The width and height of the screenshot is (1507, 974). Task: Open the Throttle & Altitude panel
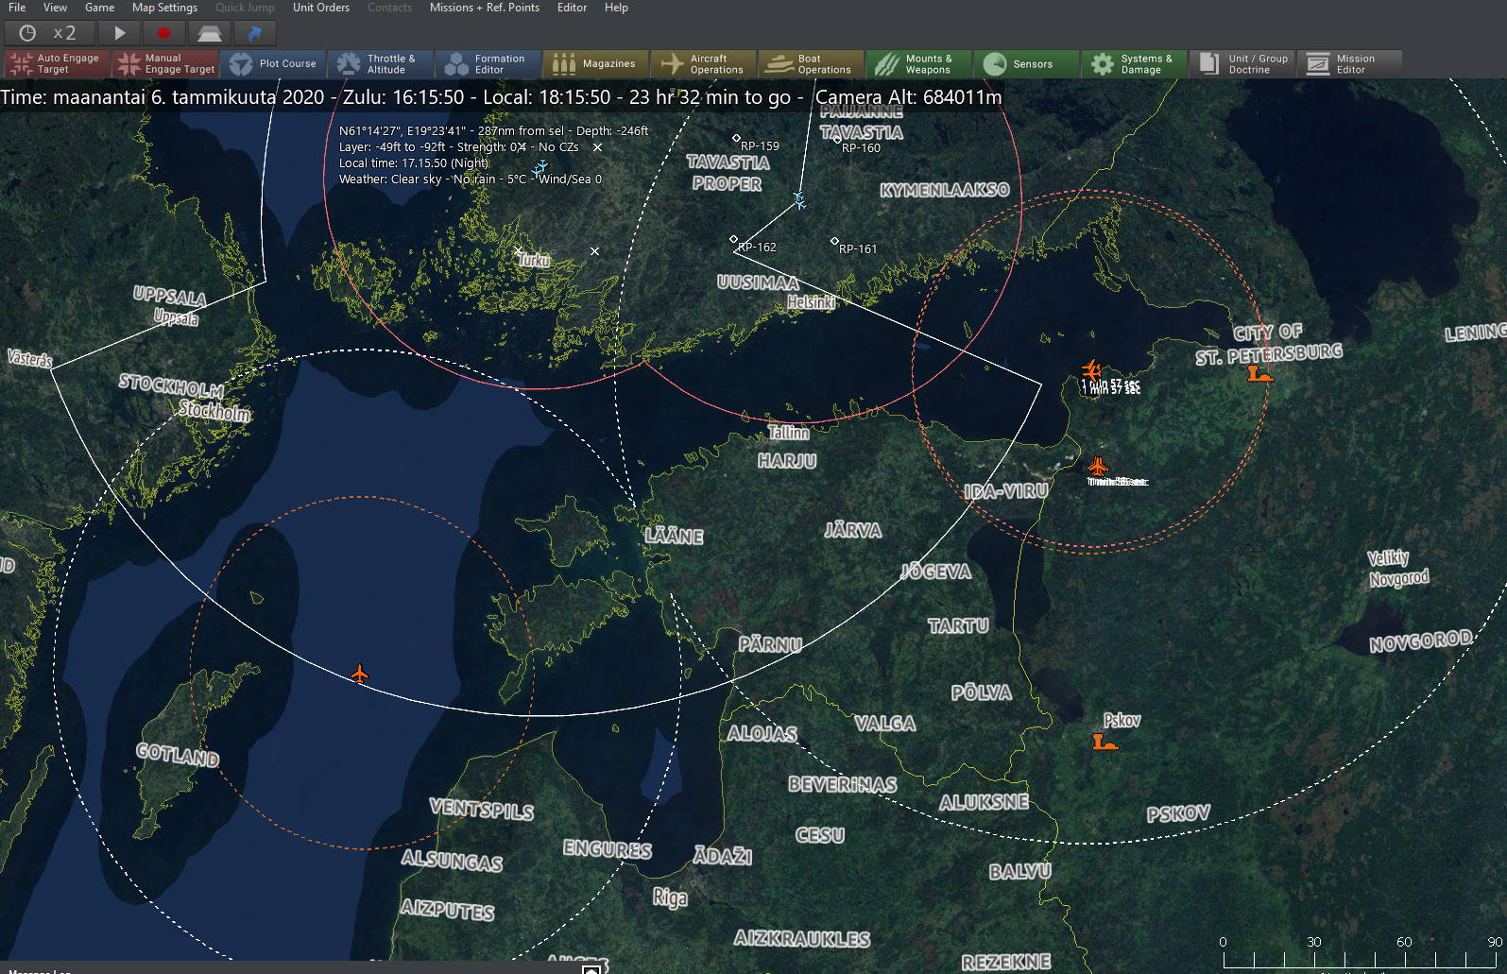[x=381, y=63]
